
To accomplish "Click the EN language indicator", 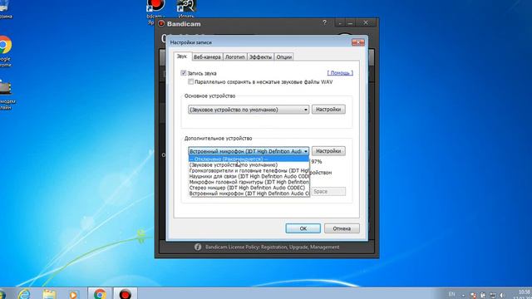I will 452,294.
